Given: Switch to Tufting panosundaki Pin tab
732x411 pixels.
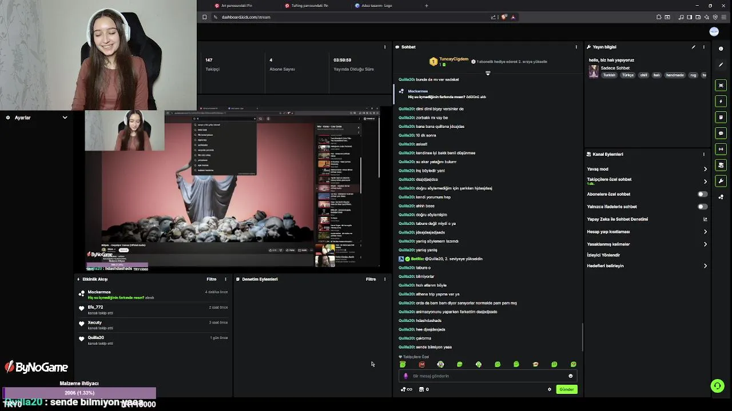Looking at the screenshot, I should [x=309, y=6].
